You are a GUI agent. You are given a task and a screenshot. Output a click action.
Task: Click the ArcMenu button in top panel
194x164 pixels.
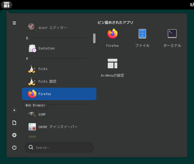7,5
